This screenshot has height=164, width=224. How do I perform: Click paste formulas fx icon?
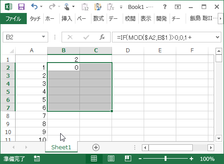(x=111, y=7)
